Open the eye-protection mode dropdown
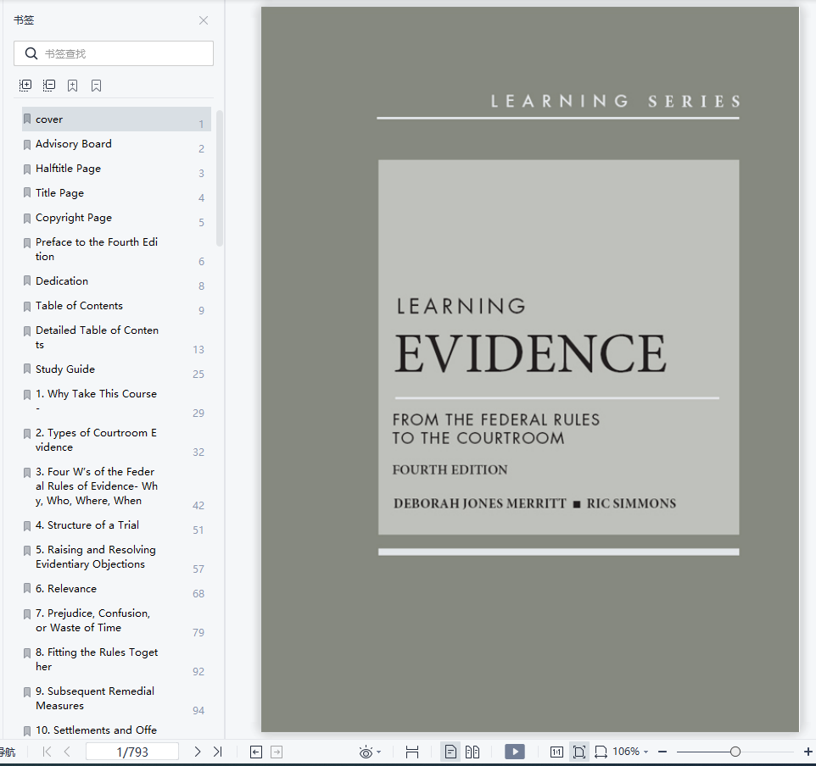 point(379,752)
